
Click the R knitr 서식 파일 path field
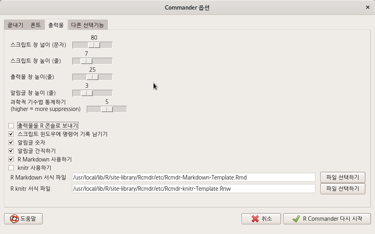coord(194,189)
